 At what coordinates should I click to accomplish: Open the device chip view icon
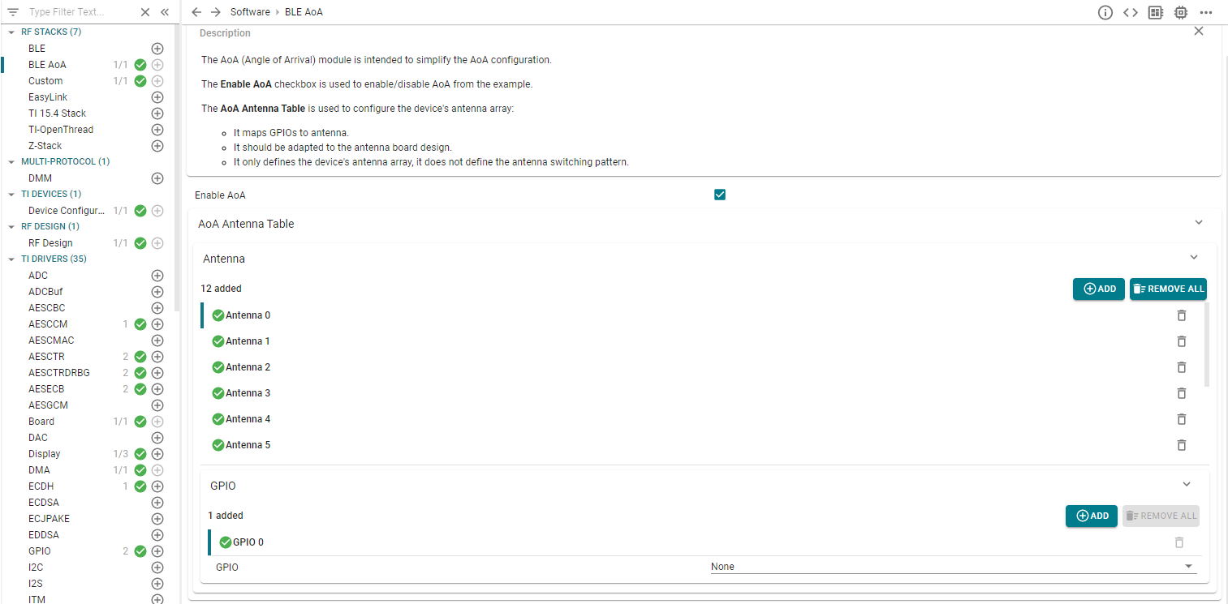click(1180, 12)
